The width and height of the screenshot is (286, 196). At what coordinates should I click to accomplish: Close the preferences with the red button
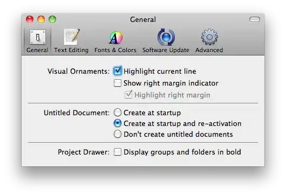coord(30,19)
